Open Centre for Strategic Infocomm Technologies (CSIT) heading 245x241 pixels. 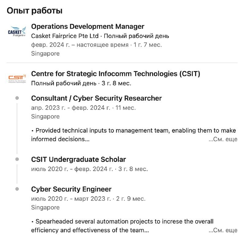coord(115,74)
